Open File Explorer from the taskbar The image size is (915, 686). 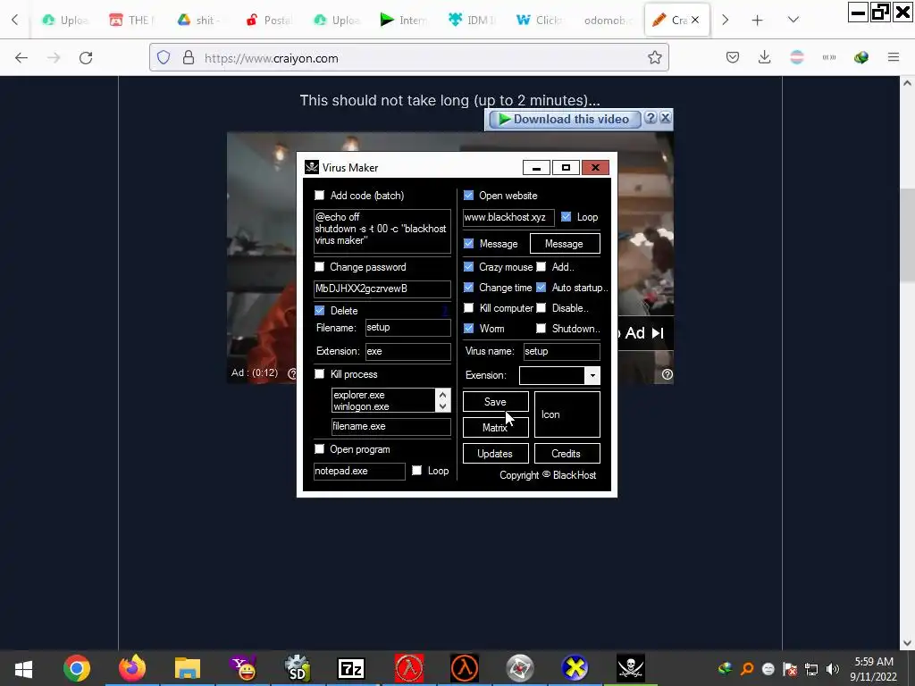coord(188,668)
